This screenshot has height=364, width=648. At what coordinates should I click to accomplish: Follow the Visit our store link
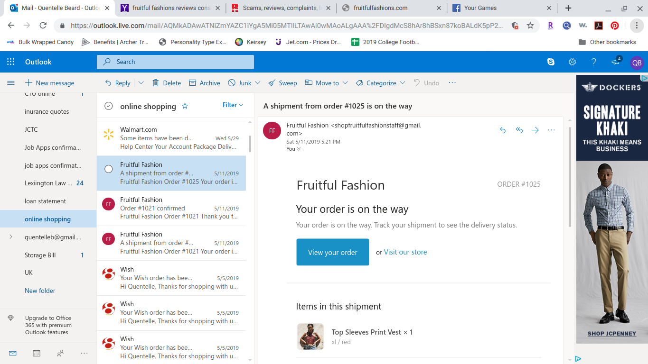click(405, 252)
